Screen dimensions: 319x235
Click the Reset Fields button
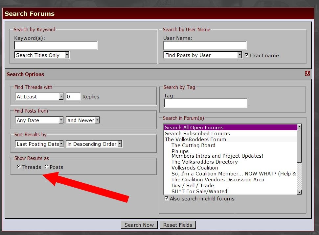178,225
